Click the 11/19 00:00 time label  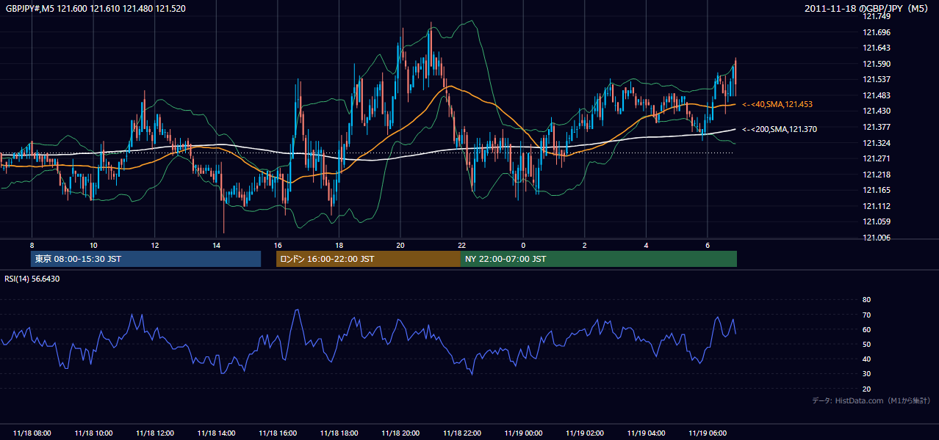tap(523, 433)
